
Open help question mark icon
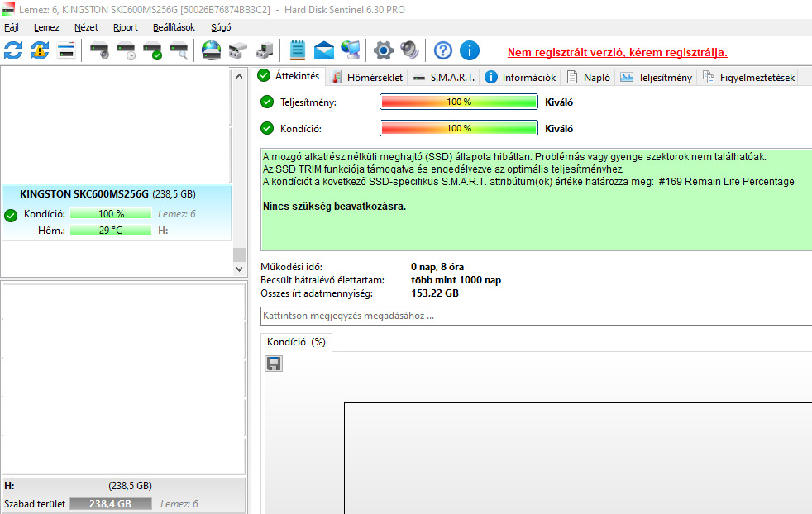coord(442,50)
